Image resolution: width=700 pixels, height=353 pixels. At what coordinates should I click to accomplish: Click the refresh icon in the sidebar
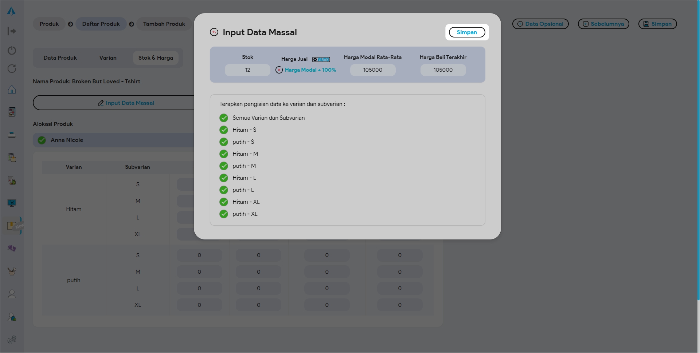[12, 69]
